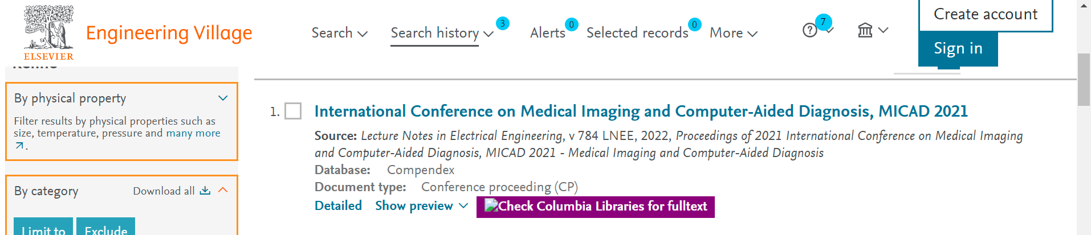Click the Search history count badge

click(x=502, y=23)
